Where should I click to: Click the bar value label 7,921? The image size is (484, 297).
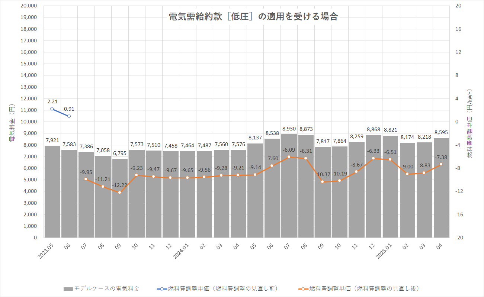coord(52,140)
